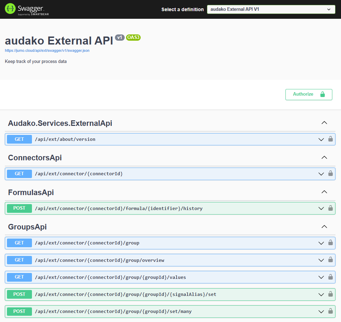Click lock icon on formula history POST row
This screenshot has height=322, width=341.
[330, 208]
